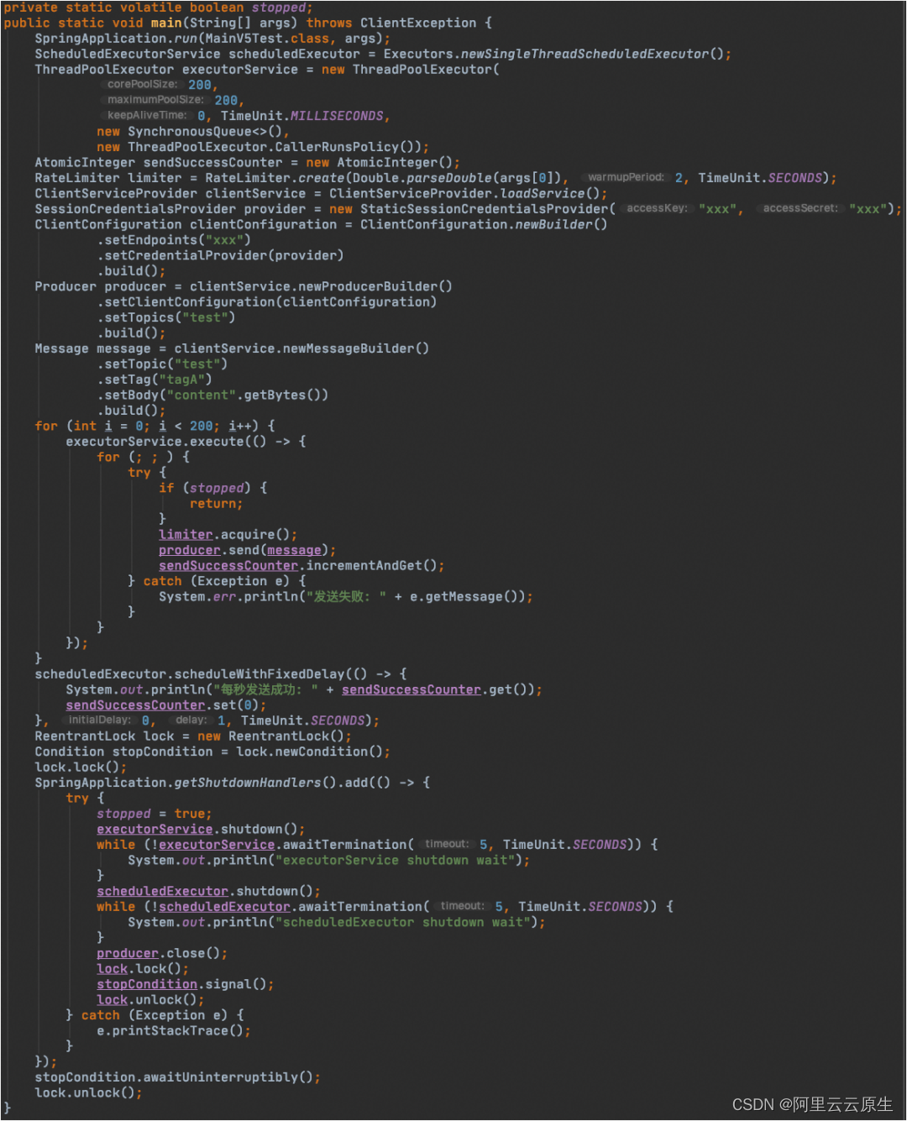
Task: Click 'executorService.execute(() -> {' line
Action: tap(186, 442)
